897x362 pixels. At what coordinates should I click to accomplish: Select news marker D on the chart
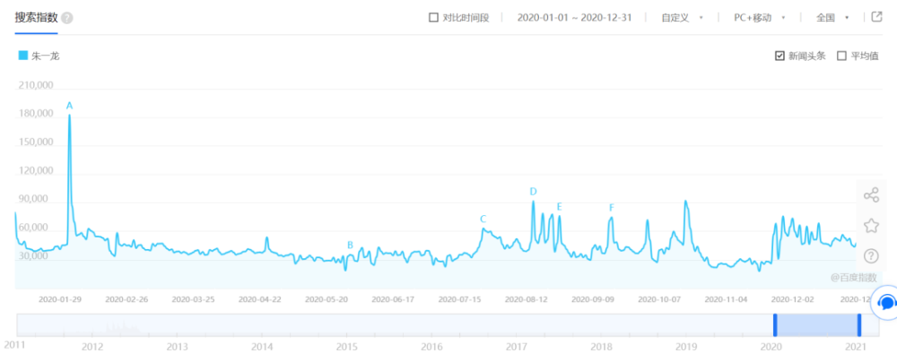[533, 191]
